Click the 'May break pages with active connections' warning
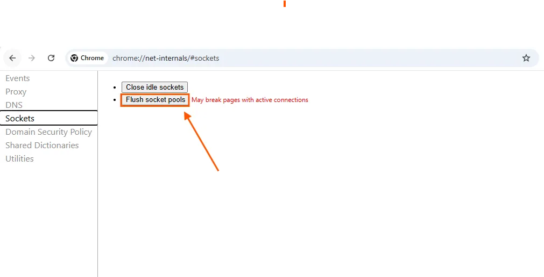The height and width of the screenshot is (277, 544). tap(250, 100)
